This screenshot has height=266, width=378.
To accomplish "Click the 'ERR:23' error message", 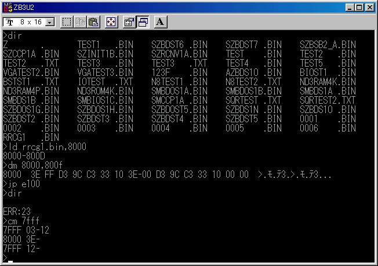I will tap(17, 212).
